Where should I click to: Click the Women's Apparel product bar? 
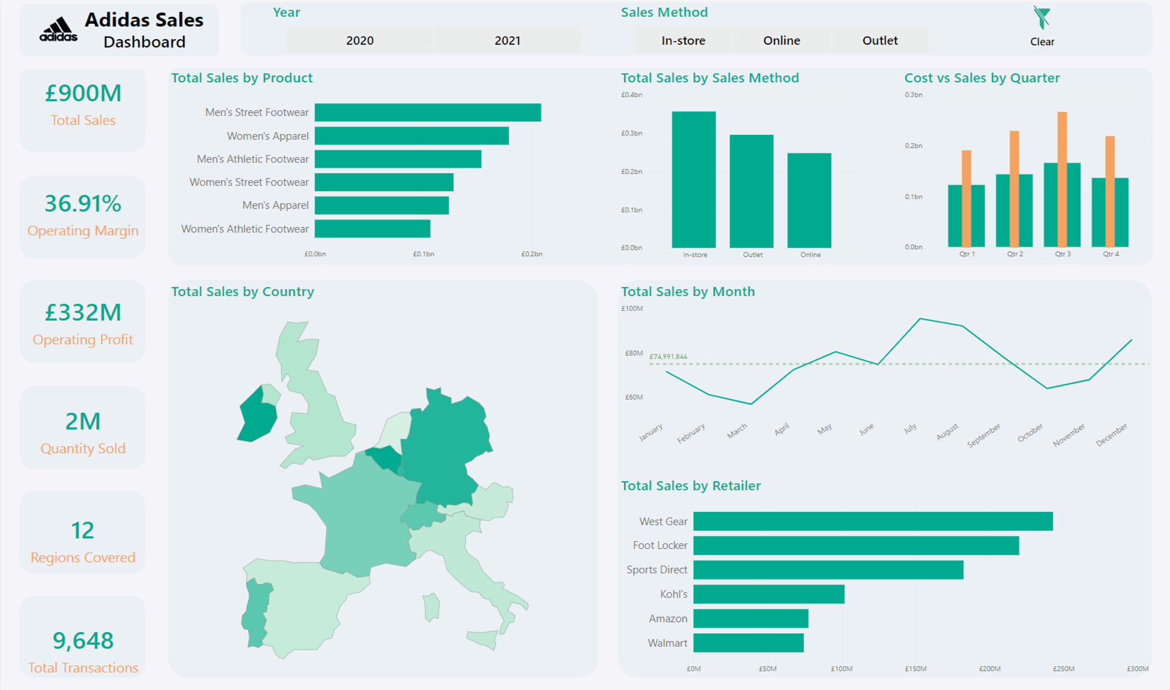(x=412, y=136)
